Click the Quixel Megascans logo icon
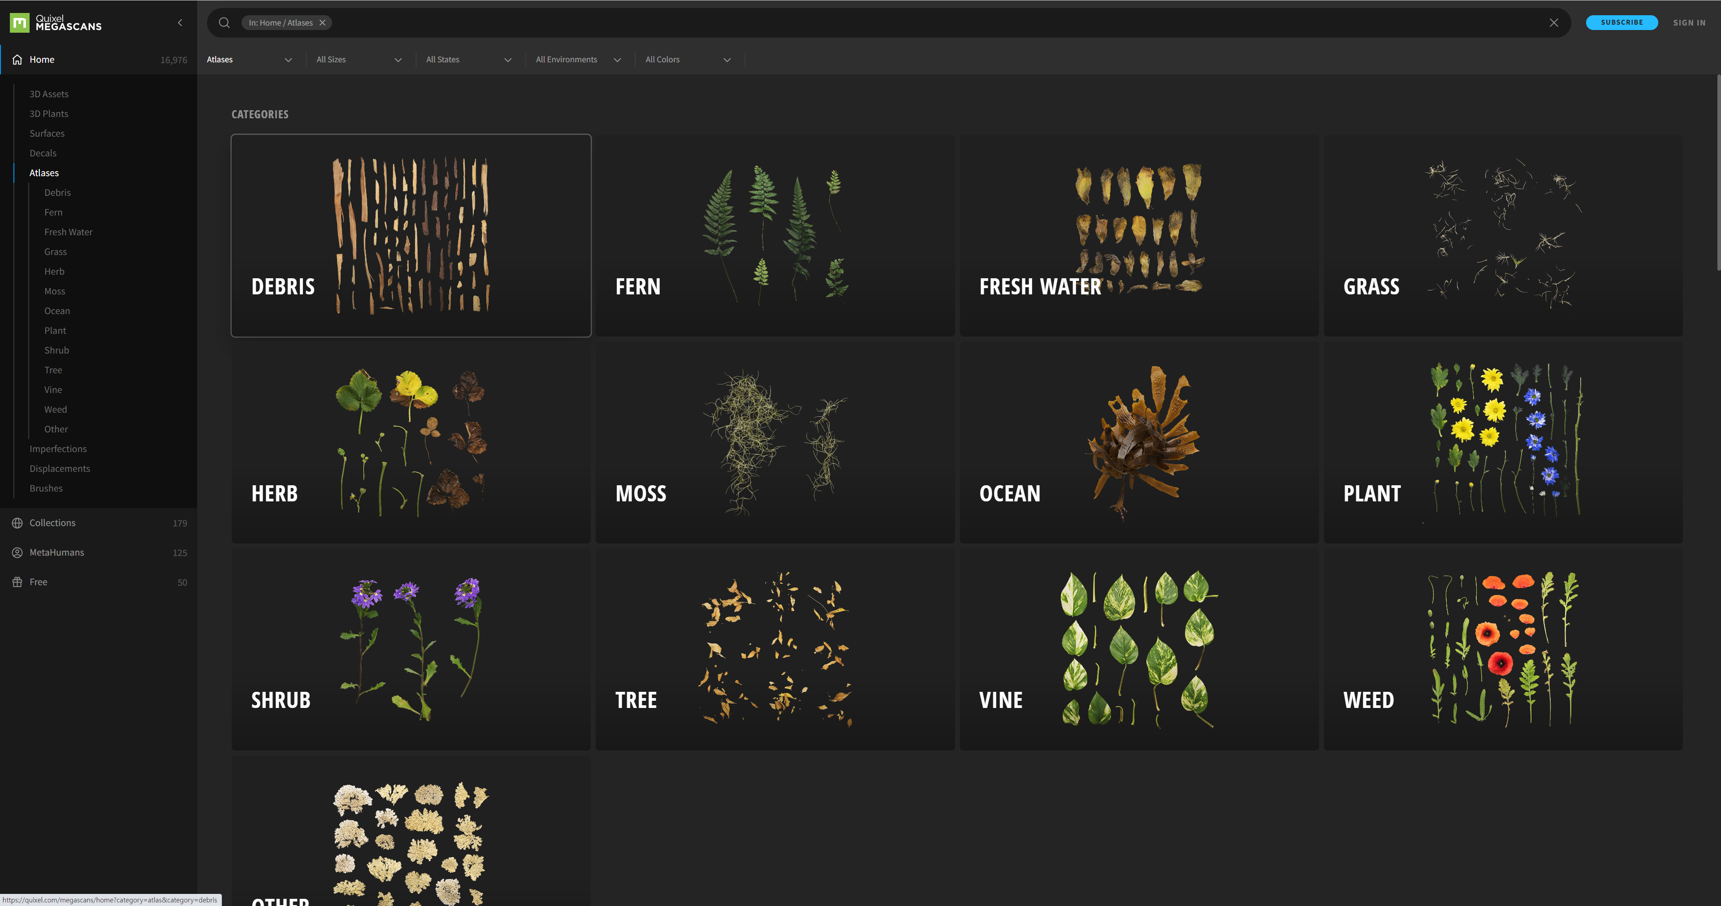This screenshot has width=1721, height=906. pos(19,23)
